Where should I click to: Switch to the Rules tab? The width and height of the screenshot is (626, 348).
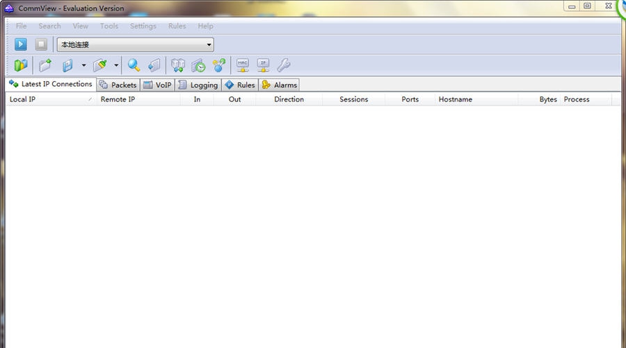coord(240,85)
